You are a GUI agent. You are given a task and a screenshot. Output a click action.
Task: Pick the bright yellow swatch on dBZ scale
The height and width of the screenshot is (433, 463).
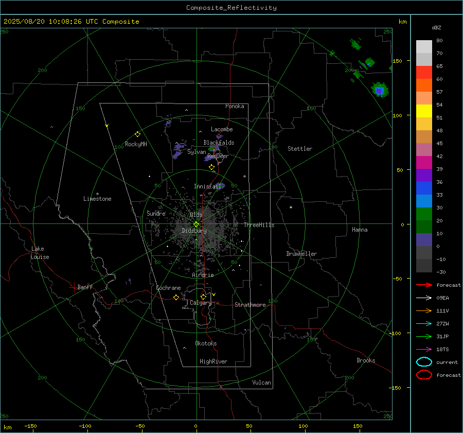(x=424, y=111)
